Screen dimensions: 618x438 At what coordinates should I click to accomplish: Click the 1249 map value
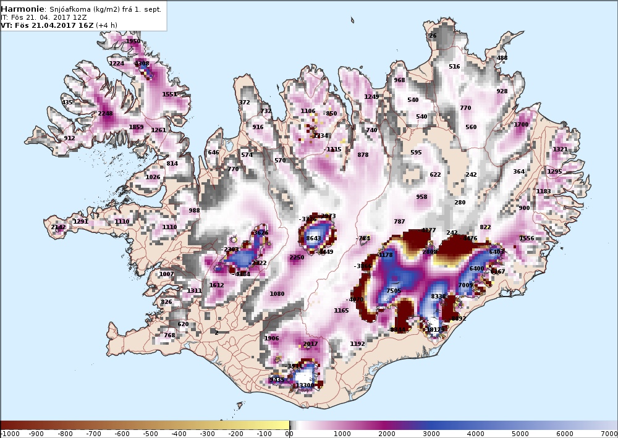[x=371, y=97]
